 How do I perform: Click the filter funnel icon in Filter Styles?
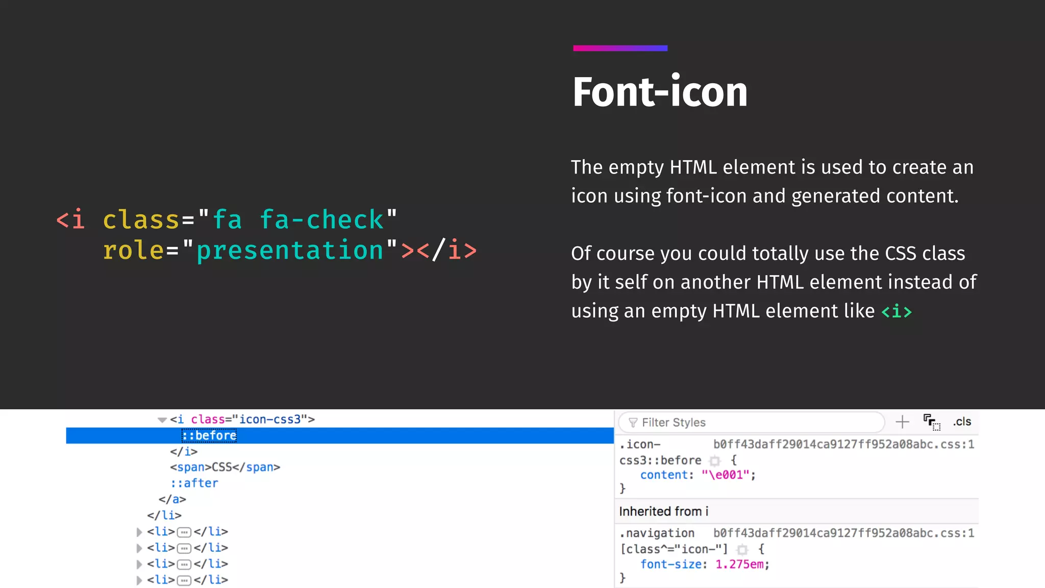pyautogui.click(x=633, y=423)
